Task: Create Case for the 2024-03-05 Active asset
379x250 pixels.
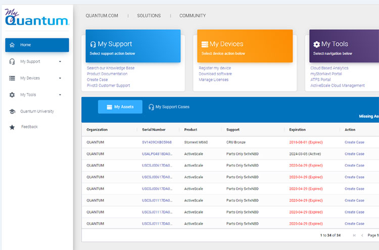Action: [x=354, y=154]
